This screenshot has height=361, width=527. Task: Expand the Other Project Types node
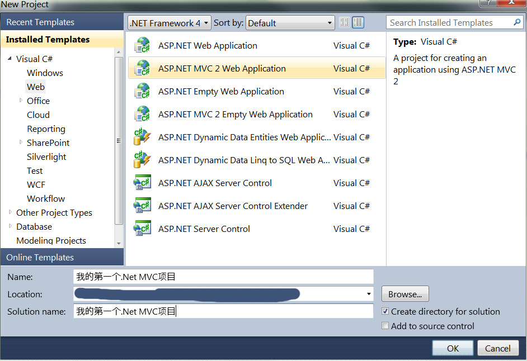(10, 212)
